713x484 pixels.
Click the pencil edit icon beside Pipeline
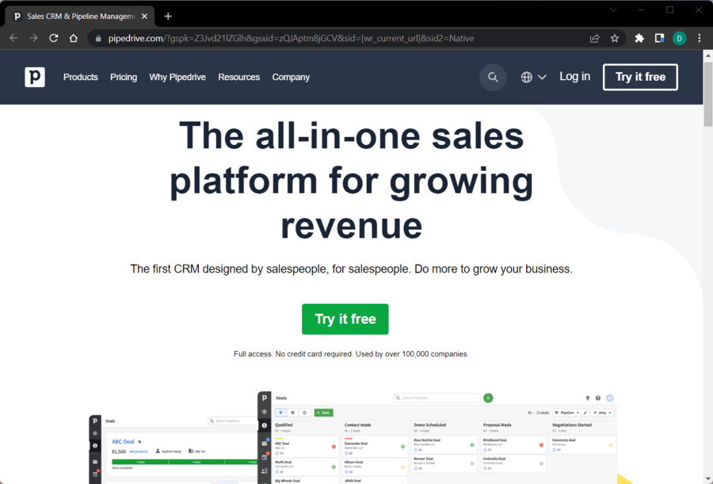585,413
